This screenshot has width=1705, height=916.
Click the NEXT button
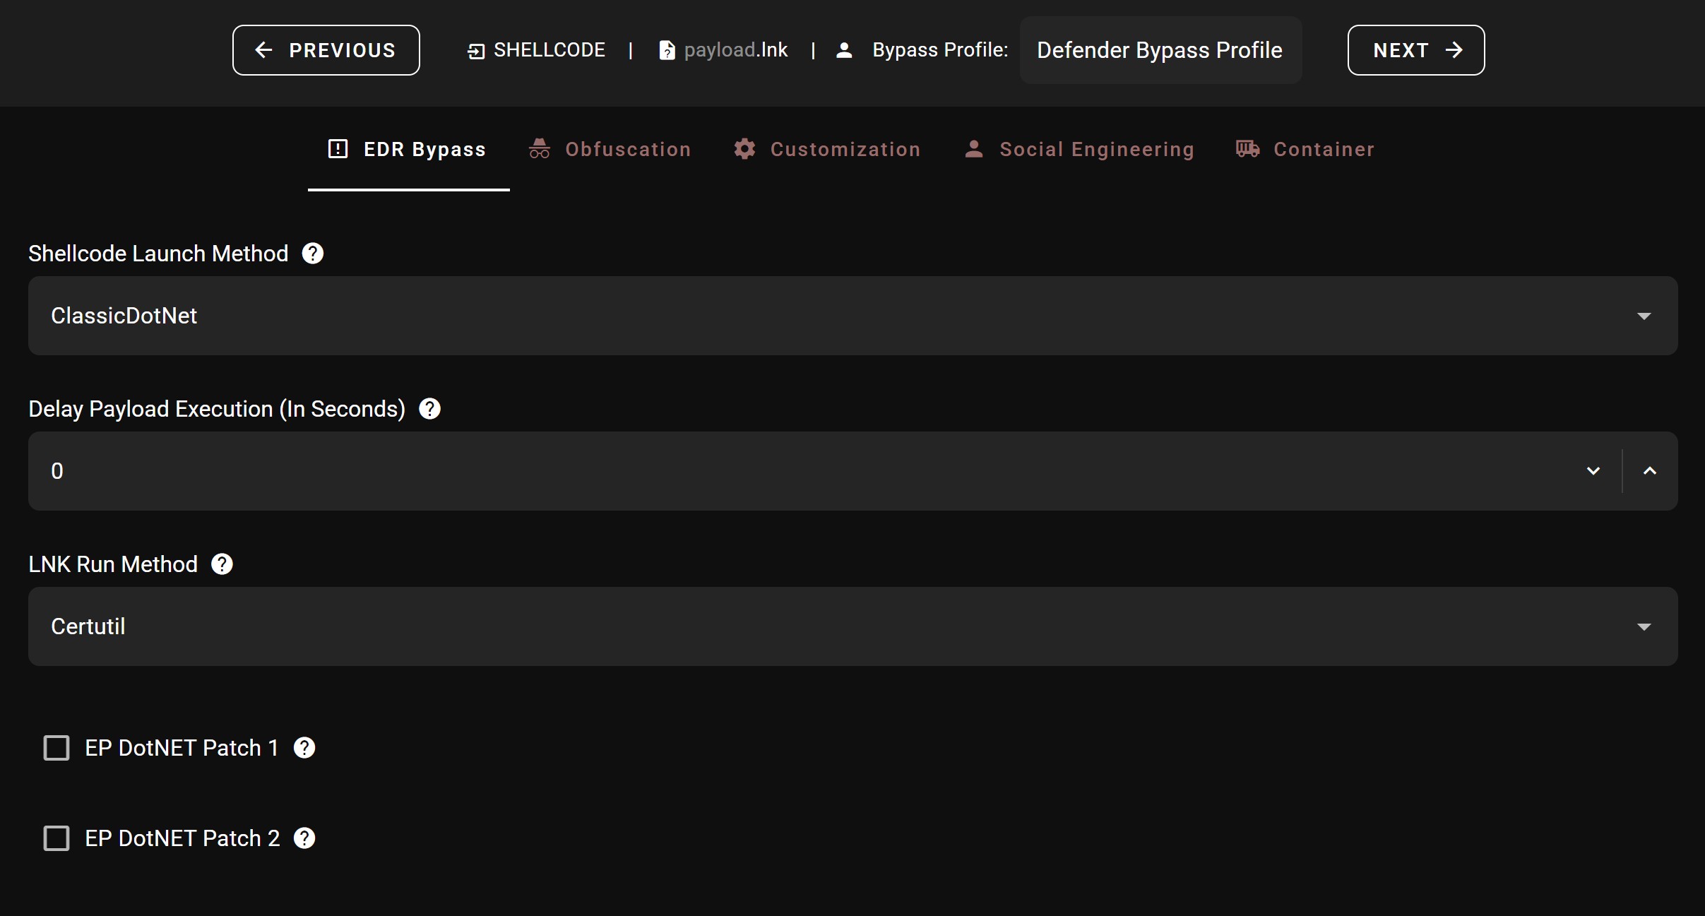coord(1415,50)
